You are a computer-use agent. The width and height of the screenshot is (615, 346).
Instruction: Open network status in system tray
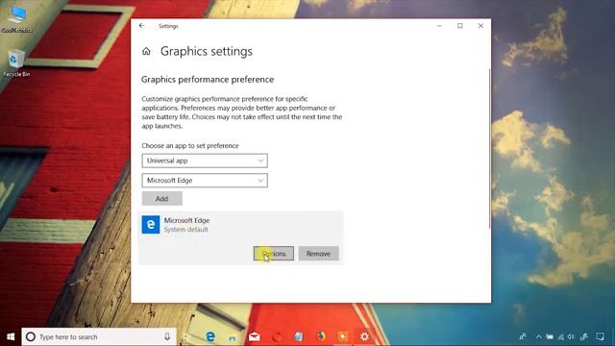[561, 336]
